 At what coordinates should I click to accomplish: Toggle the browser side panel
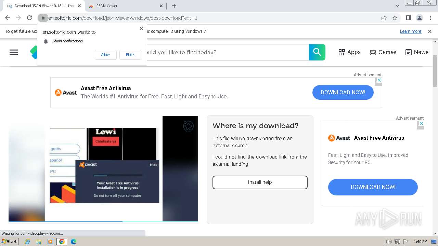[x=408, y=18]
